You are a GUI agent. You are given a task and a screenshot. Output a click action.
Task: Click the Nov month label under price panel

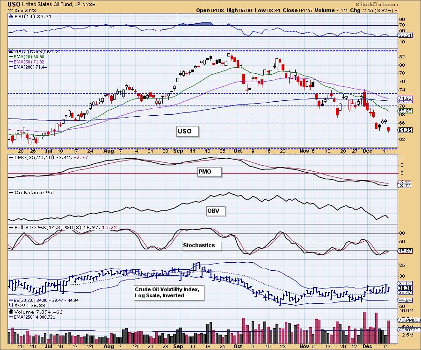click(304, 151)
